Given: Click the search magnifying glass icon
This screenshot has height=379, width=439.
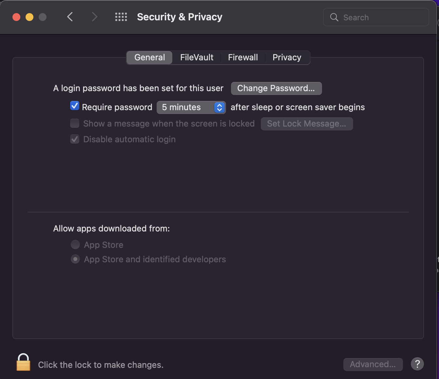Looking at the screenshot, I should (x=334, y=17).
